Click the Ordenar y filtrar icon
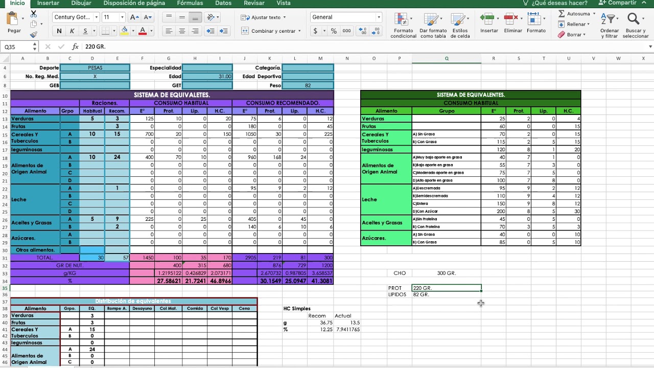Screen dimensions: 654x368 coord(609,19)
